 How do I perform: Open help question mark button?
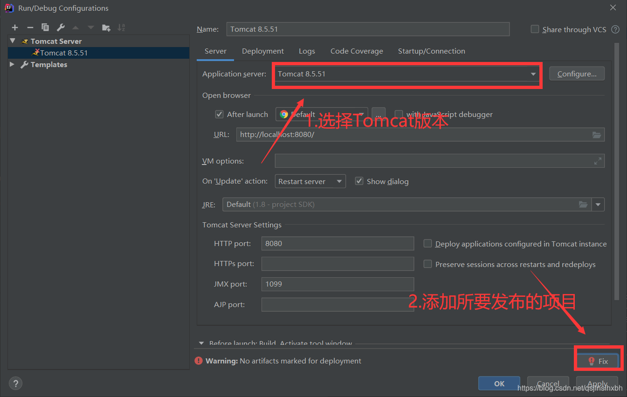[15, 383]
